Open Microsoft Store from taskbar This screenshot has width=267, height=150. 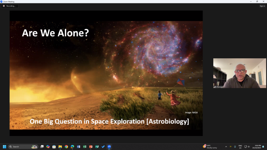[54, 147]
